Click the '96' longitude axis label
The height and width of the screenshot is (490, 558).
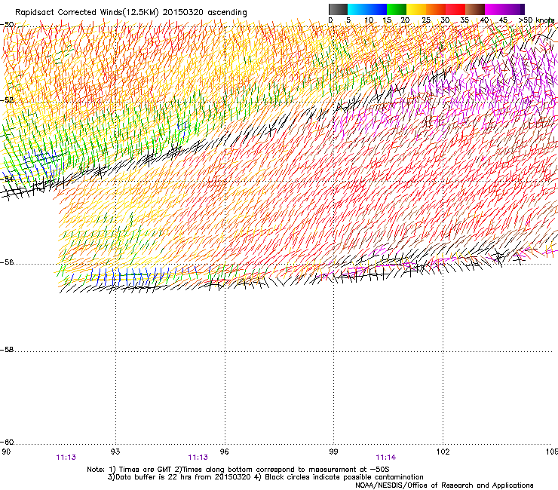click(x=224, y=452)
